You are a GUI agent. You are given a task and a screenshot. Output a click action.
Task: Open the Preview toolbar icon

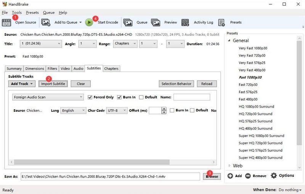(156, 22)
